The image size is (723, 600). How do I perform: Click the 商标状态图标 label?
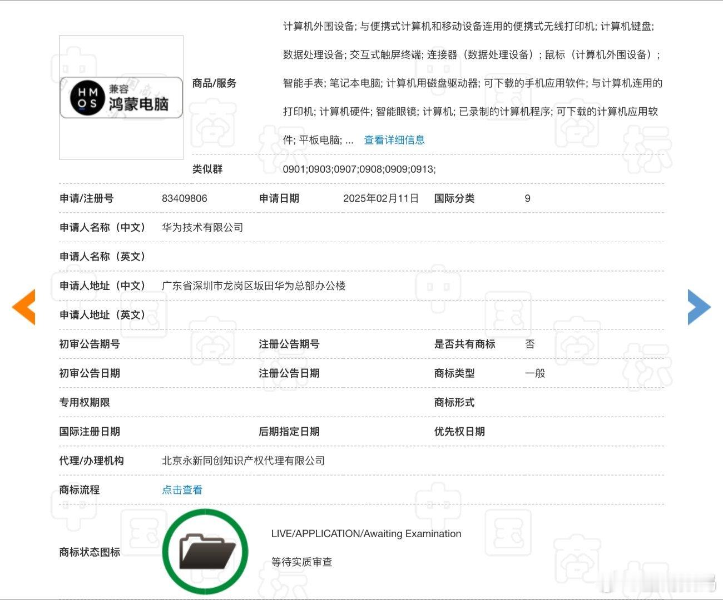(x=90, y=552)
